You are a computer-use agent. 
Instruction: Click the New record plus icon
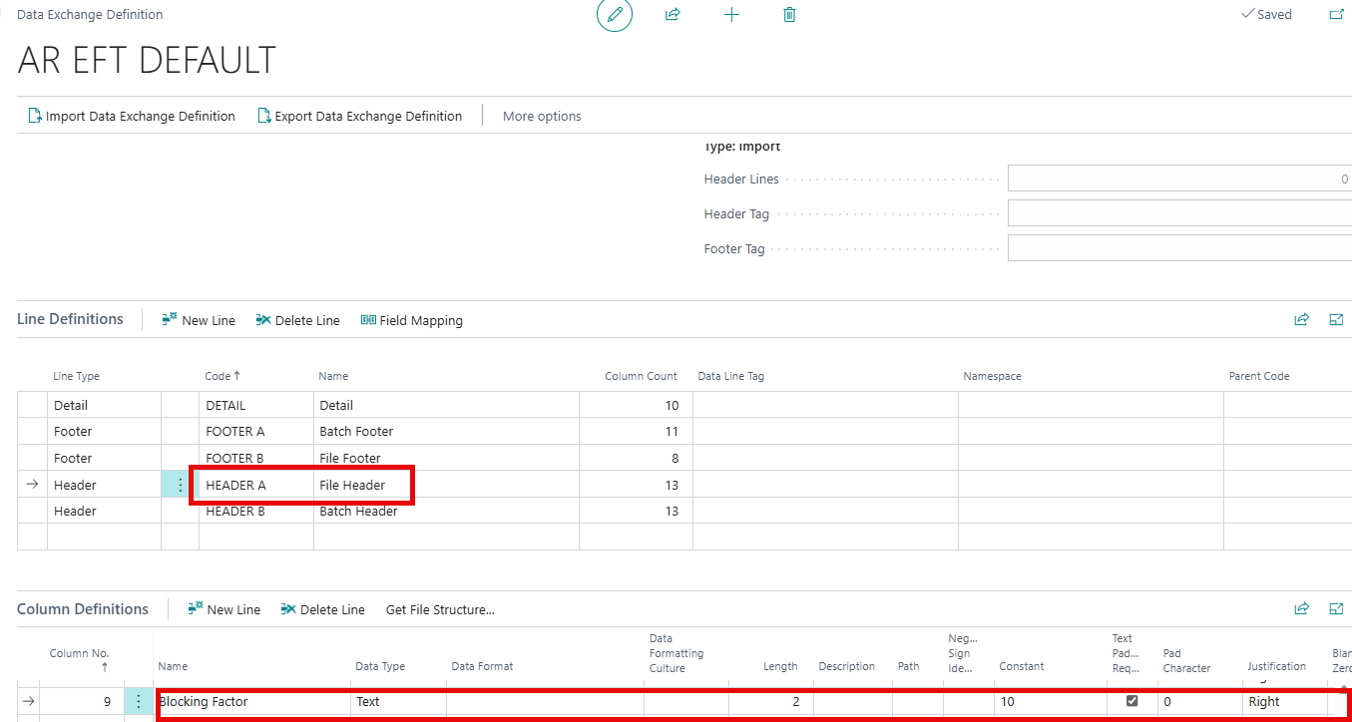tap(731, 15)
